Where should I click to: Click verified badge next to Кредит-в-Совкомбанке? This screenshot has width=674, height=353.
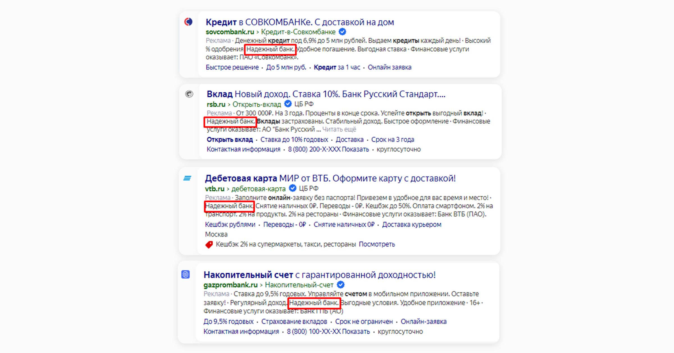point(342,32)
